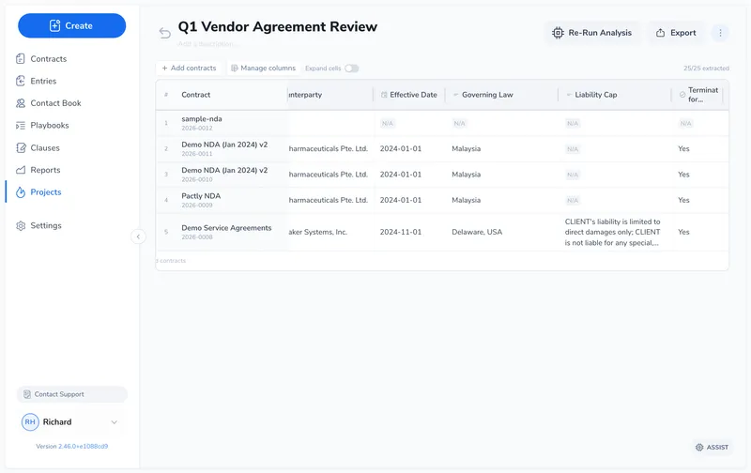751x473 pixels.
Task: Go to Contact Book
Action: [x=55, y=103]
